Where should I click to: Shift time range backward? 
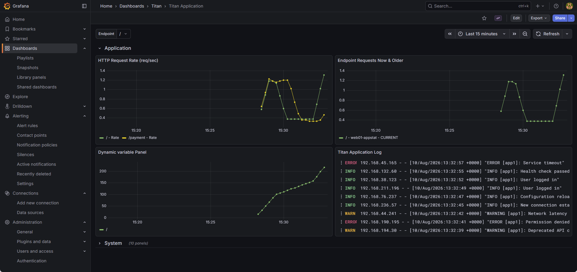[450, 34]
